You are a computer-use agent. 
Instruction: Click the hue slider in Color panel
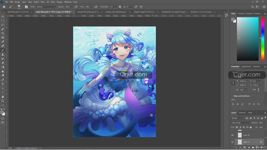point(263,39)
